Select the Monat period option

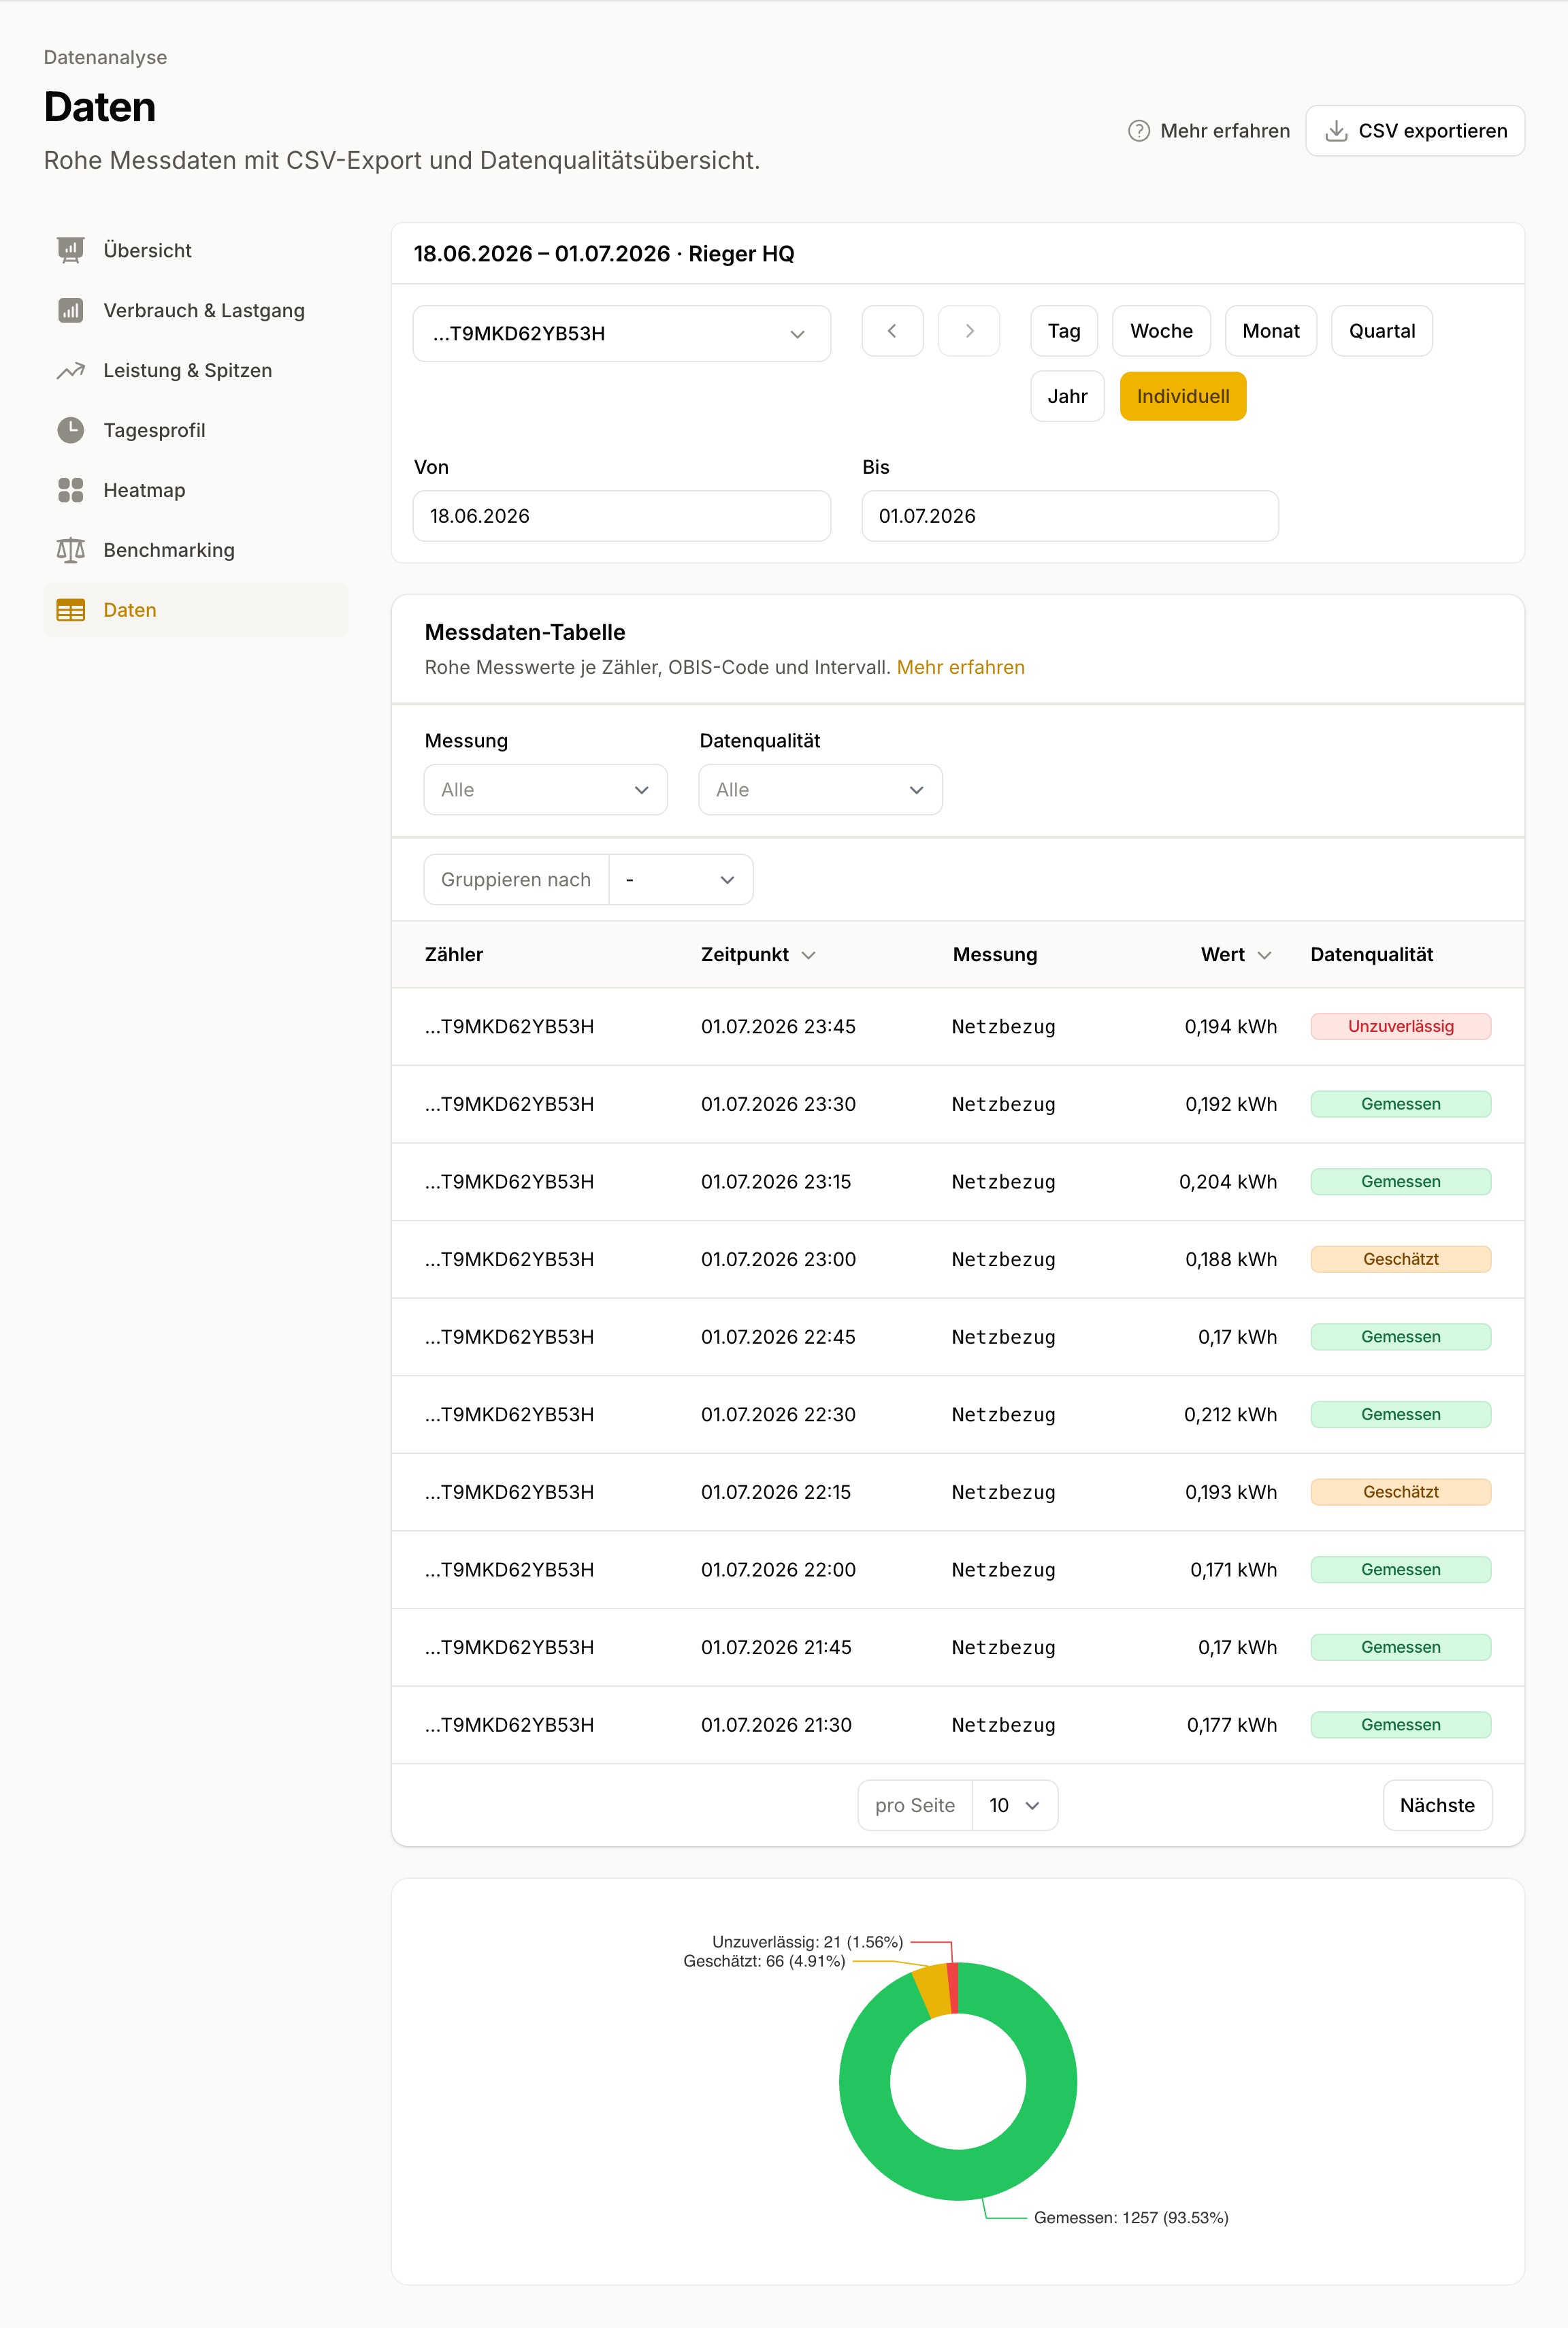tap(1271, 331)
